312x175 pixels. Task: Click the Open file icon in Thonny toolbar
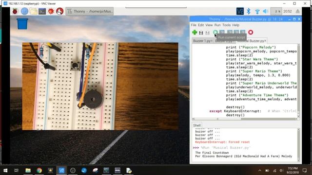201,33
